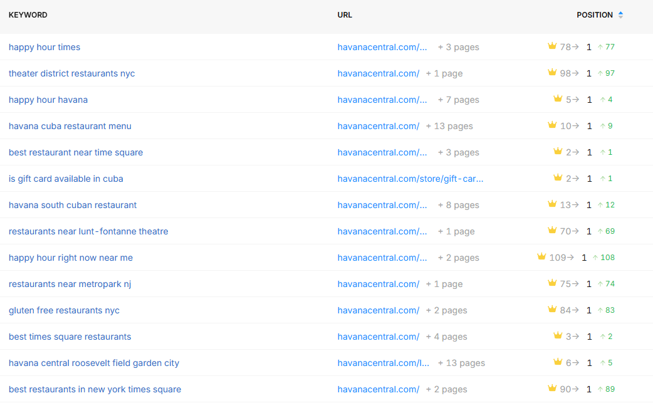This screenshot has width=653, height=408.
Task: Open the havanacentral.com/store/gift-car... URL
Action: 410,179
